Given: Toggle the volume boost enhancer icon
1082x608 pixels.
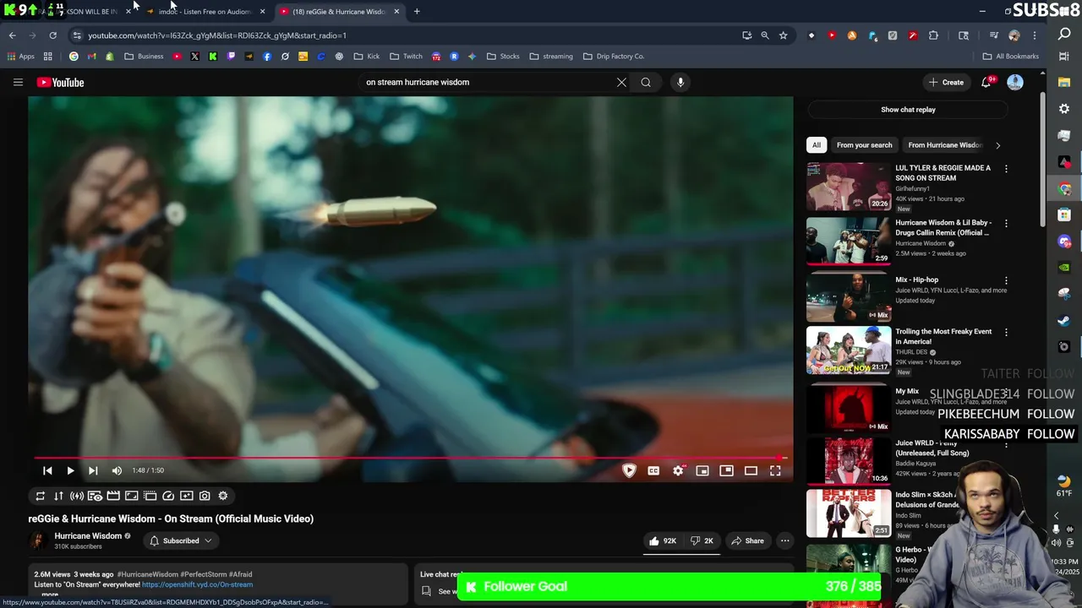Looking at the screenshot, I should (77, 496).
